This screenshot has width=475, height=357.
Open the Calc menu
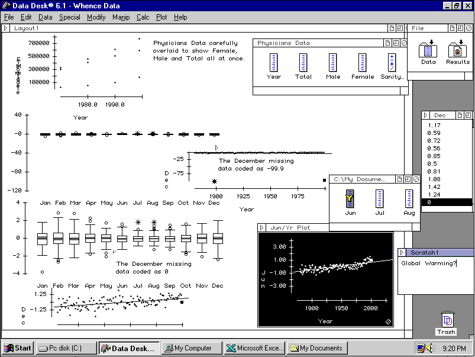143,17
